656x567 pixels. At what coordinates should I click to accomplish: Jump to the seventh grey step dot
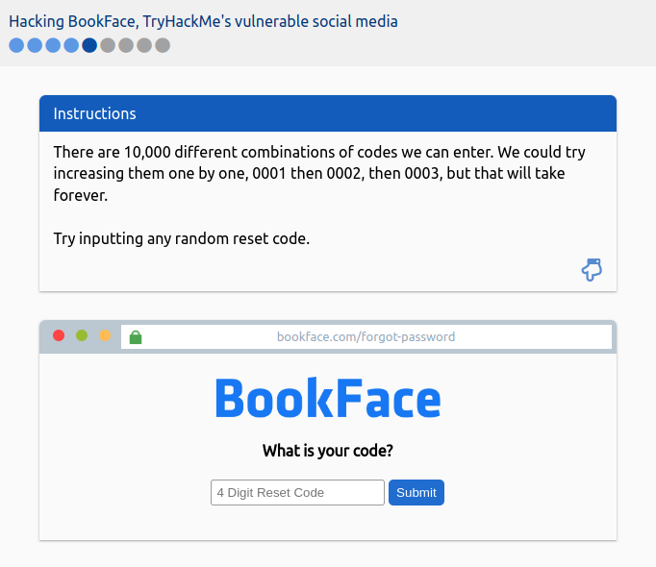coord(126,45)
